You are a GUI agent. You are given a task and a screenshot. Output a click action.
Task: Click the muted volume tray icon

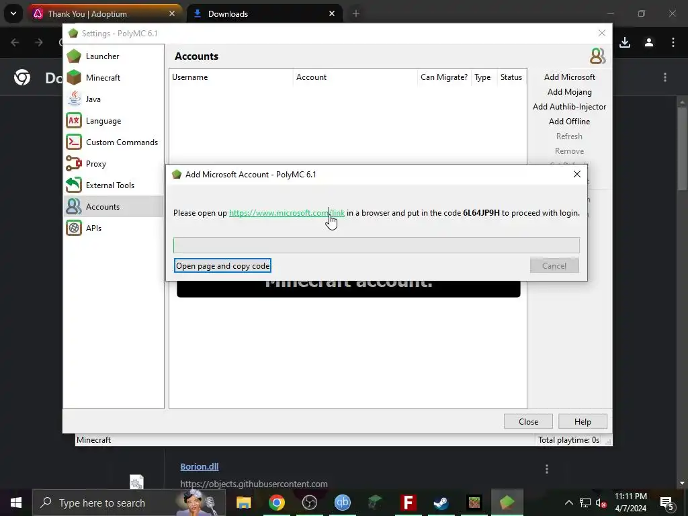click(x=601, y=503)
